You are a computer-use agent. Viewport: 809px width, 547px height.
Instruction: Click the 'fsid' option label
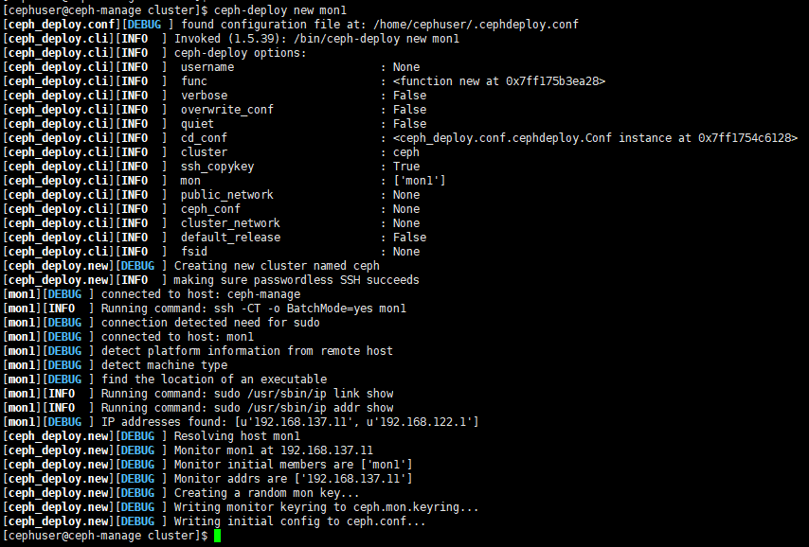pos(194,252)
